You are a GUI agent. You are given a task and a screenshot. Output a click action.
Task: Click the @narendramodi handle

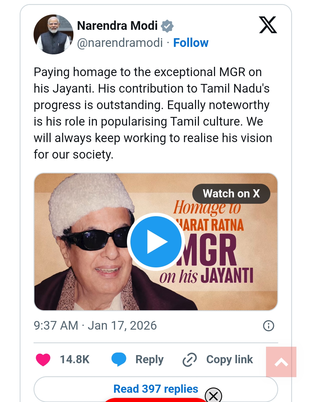click(x=119, y=43)
